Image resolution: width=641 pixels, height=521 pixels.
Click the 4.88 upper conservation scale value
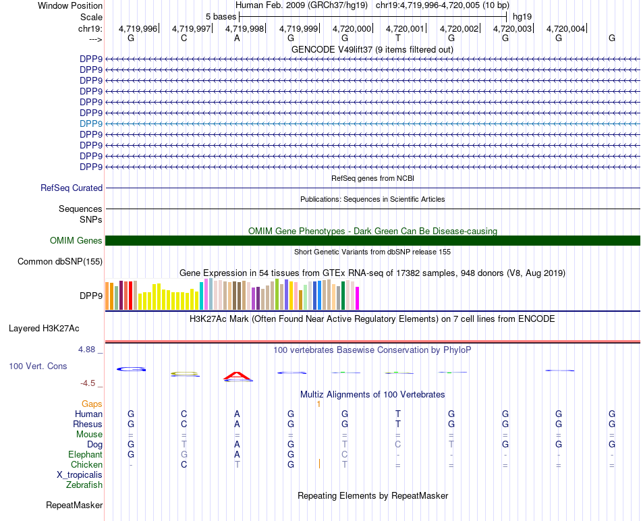(86, 350)
